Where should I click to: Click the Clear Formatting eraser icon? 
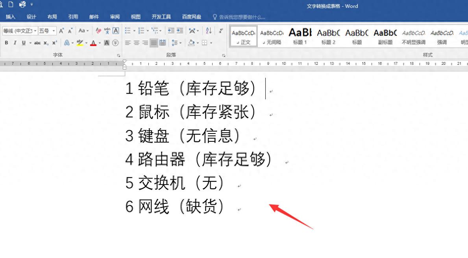tap(98, 30)
